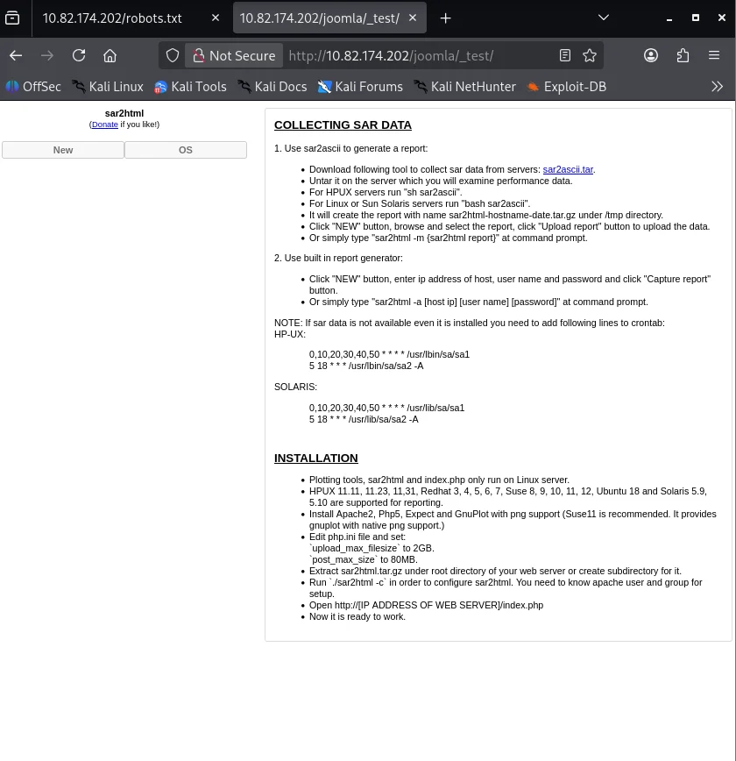The width and height of the screenshot is (736, 761).
Task: Open the sar2ascii.tar download link
Action: 568,169
